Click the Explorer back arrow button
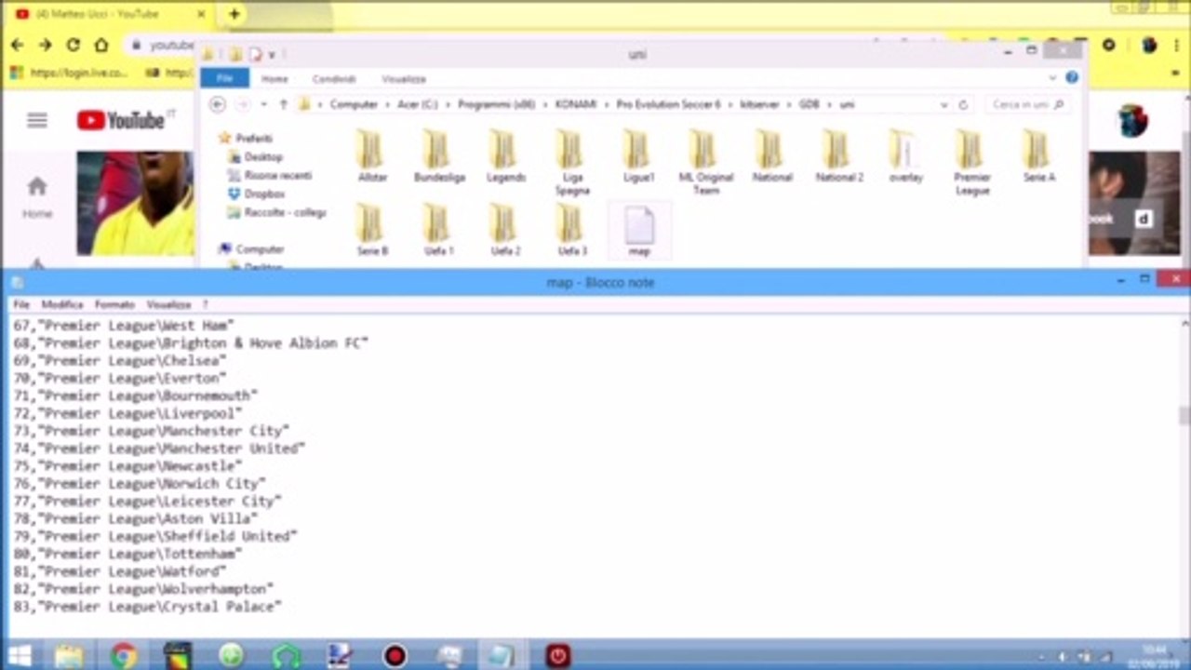This screenshot has height=670, width=1191. coord(217,105)
